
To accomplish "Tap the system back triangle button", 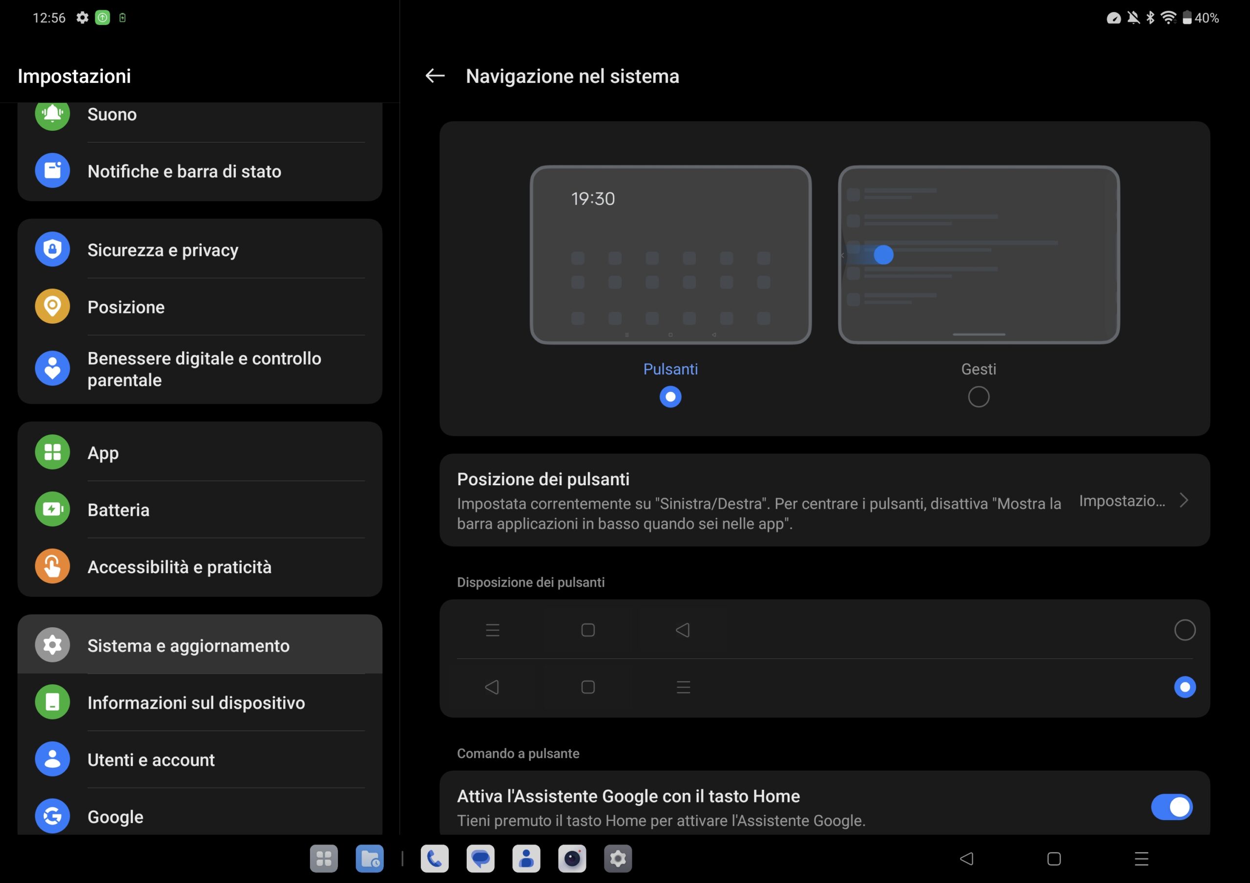I will point(966,859).
